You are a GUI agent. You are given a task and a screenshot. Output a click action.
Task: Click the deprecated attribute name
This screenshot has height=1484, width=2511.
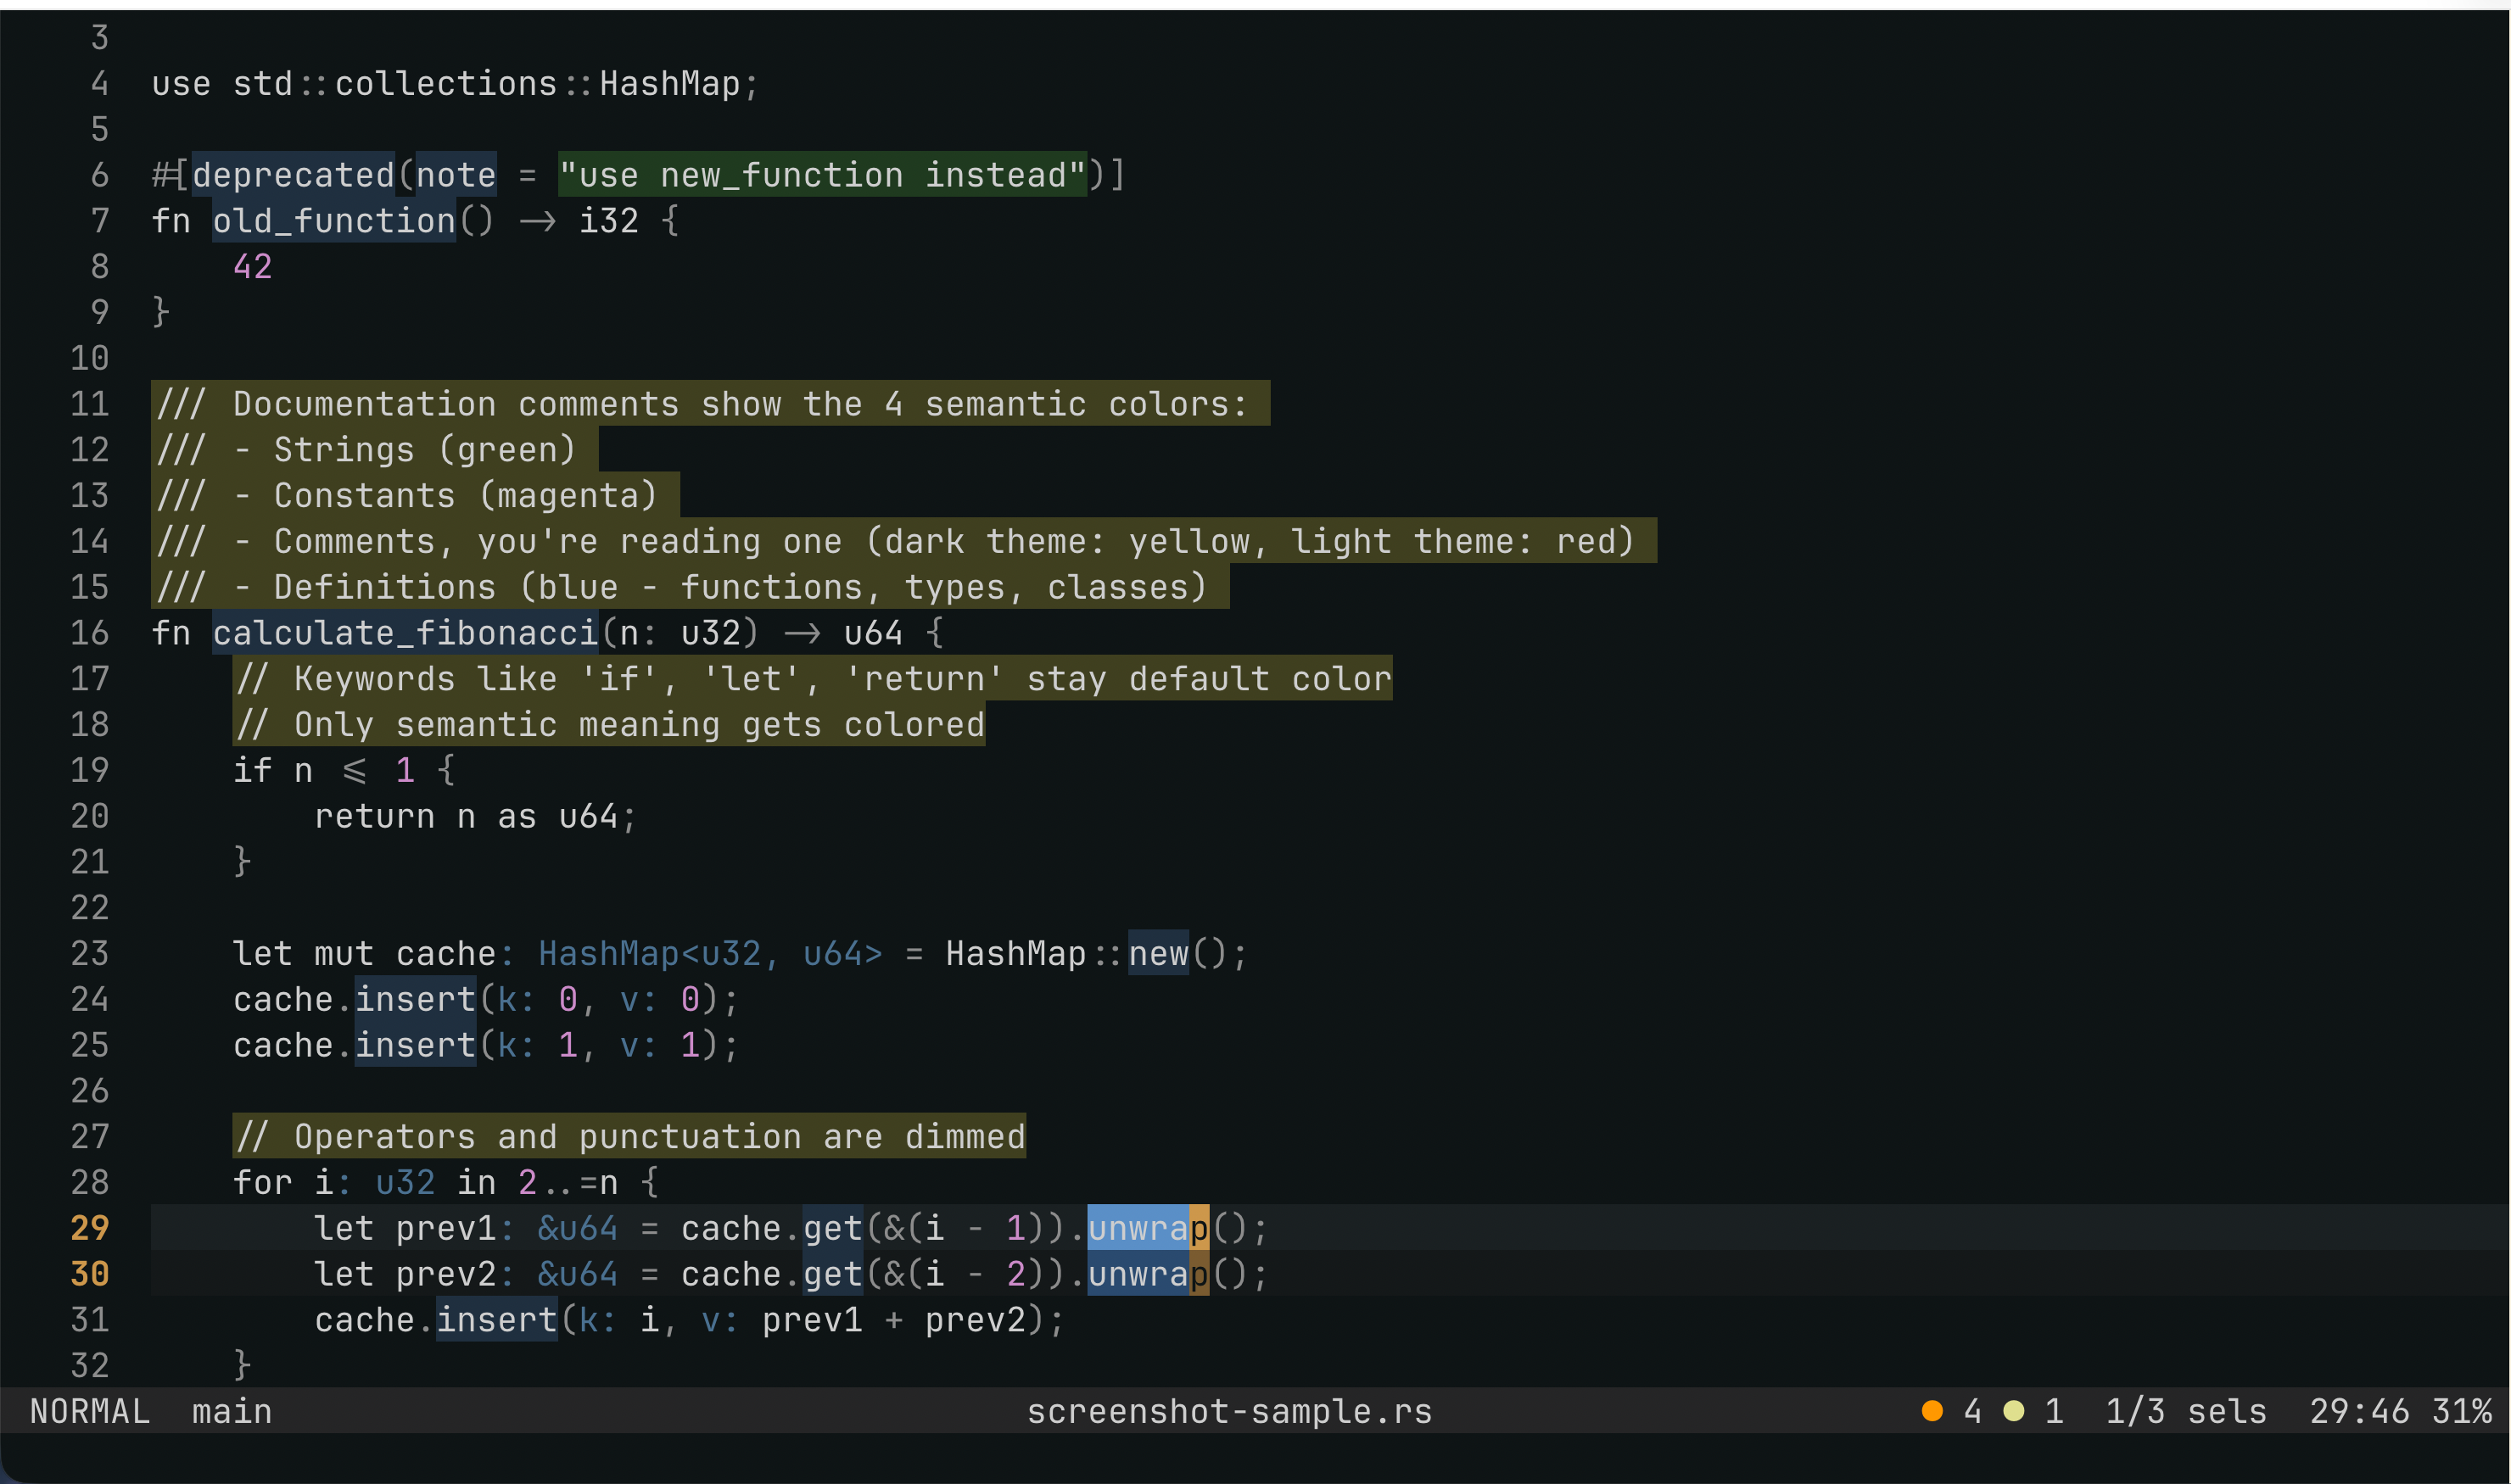click(294, 175)
